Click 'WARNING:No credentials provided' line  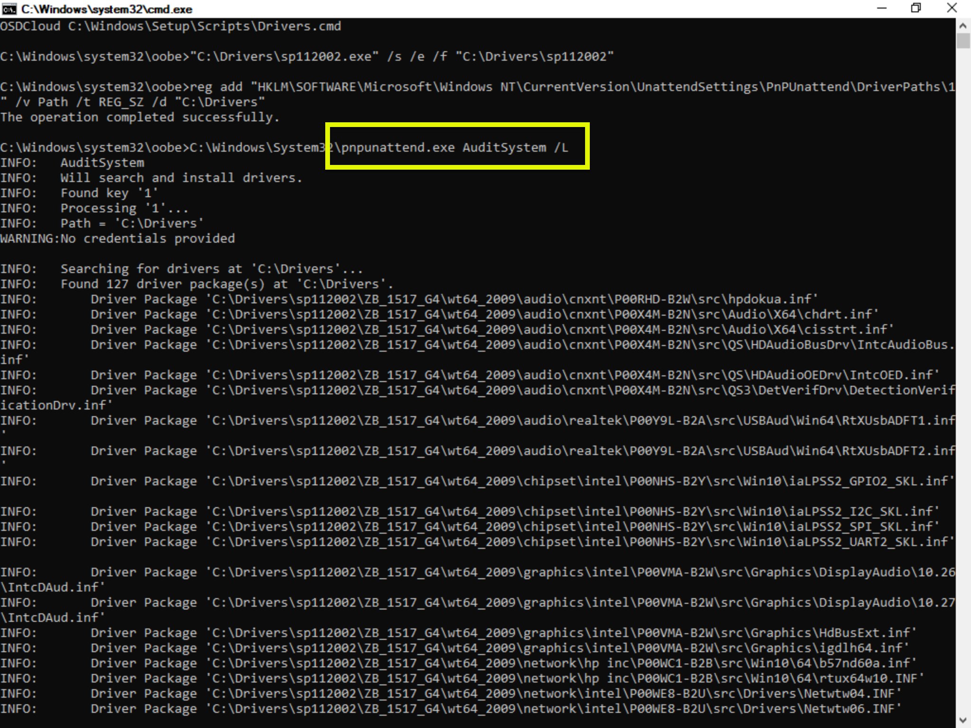(117, 238)
